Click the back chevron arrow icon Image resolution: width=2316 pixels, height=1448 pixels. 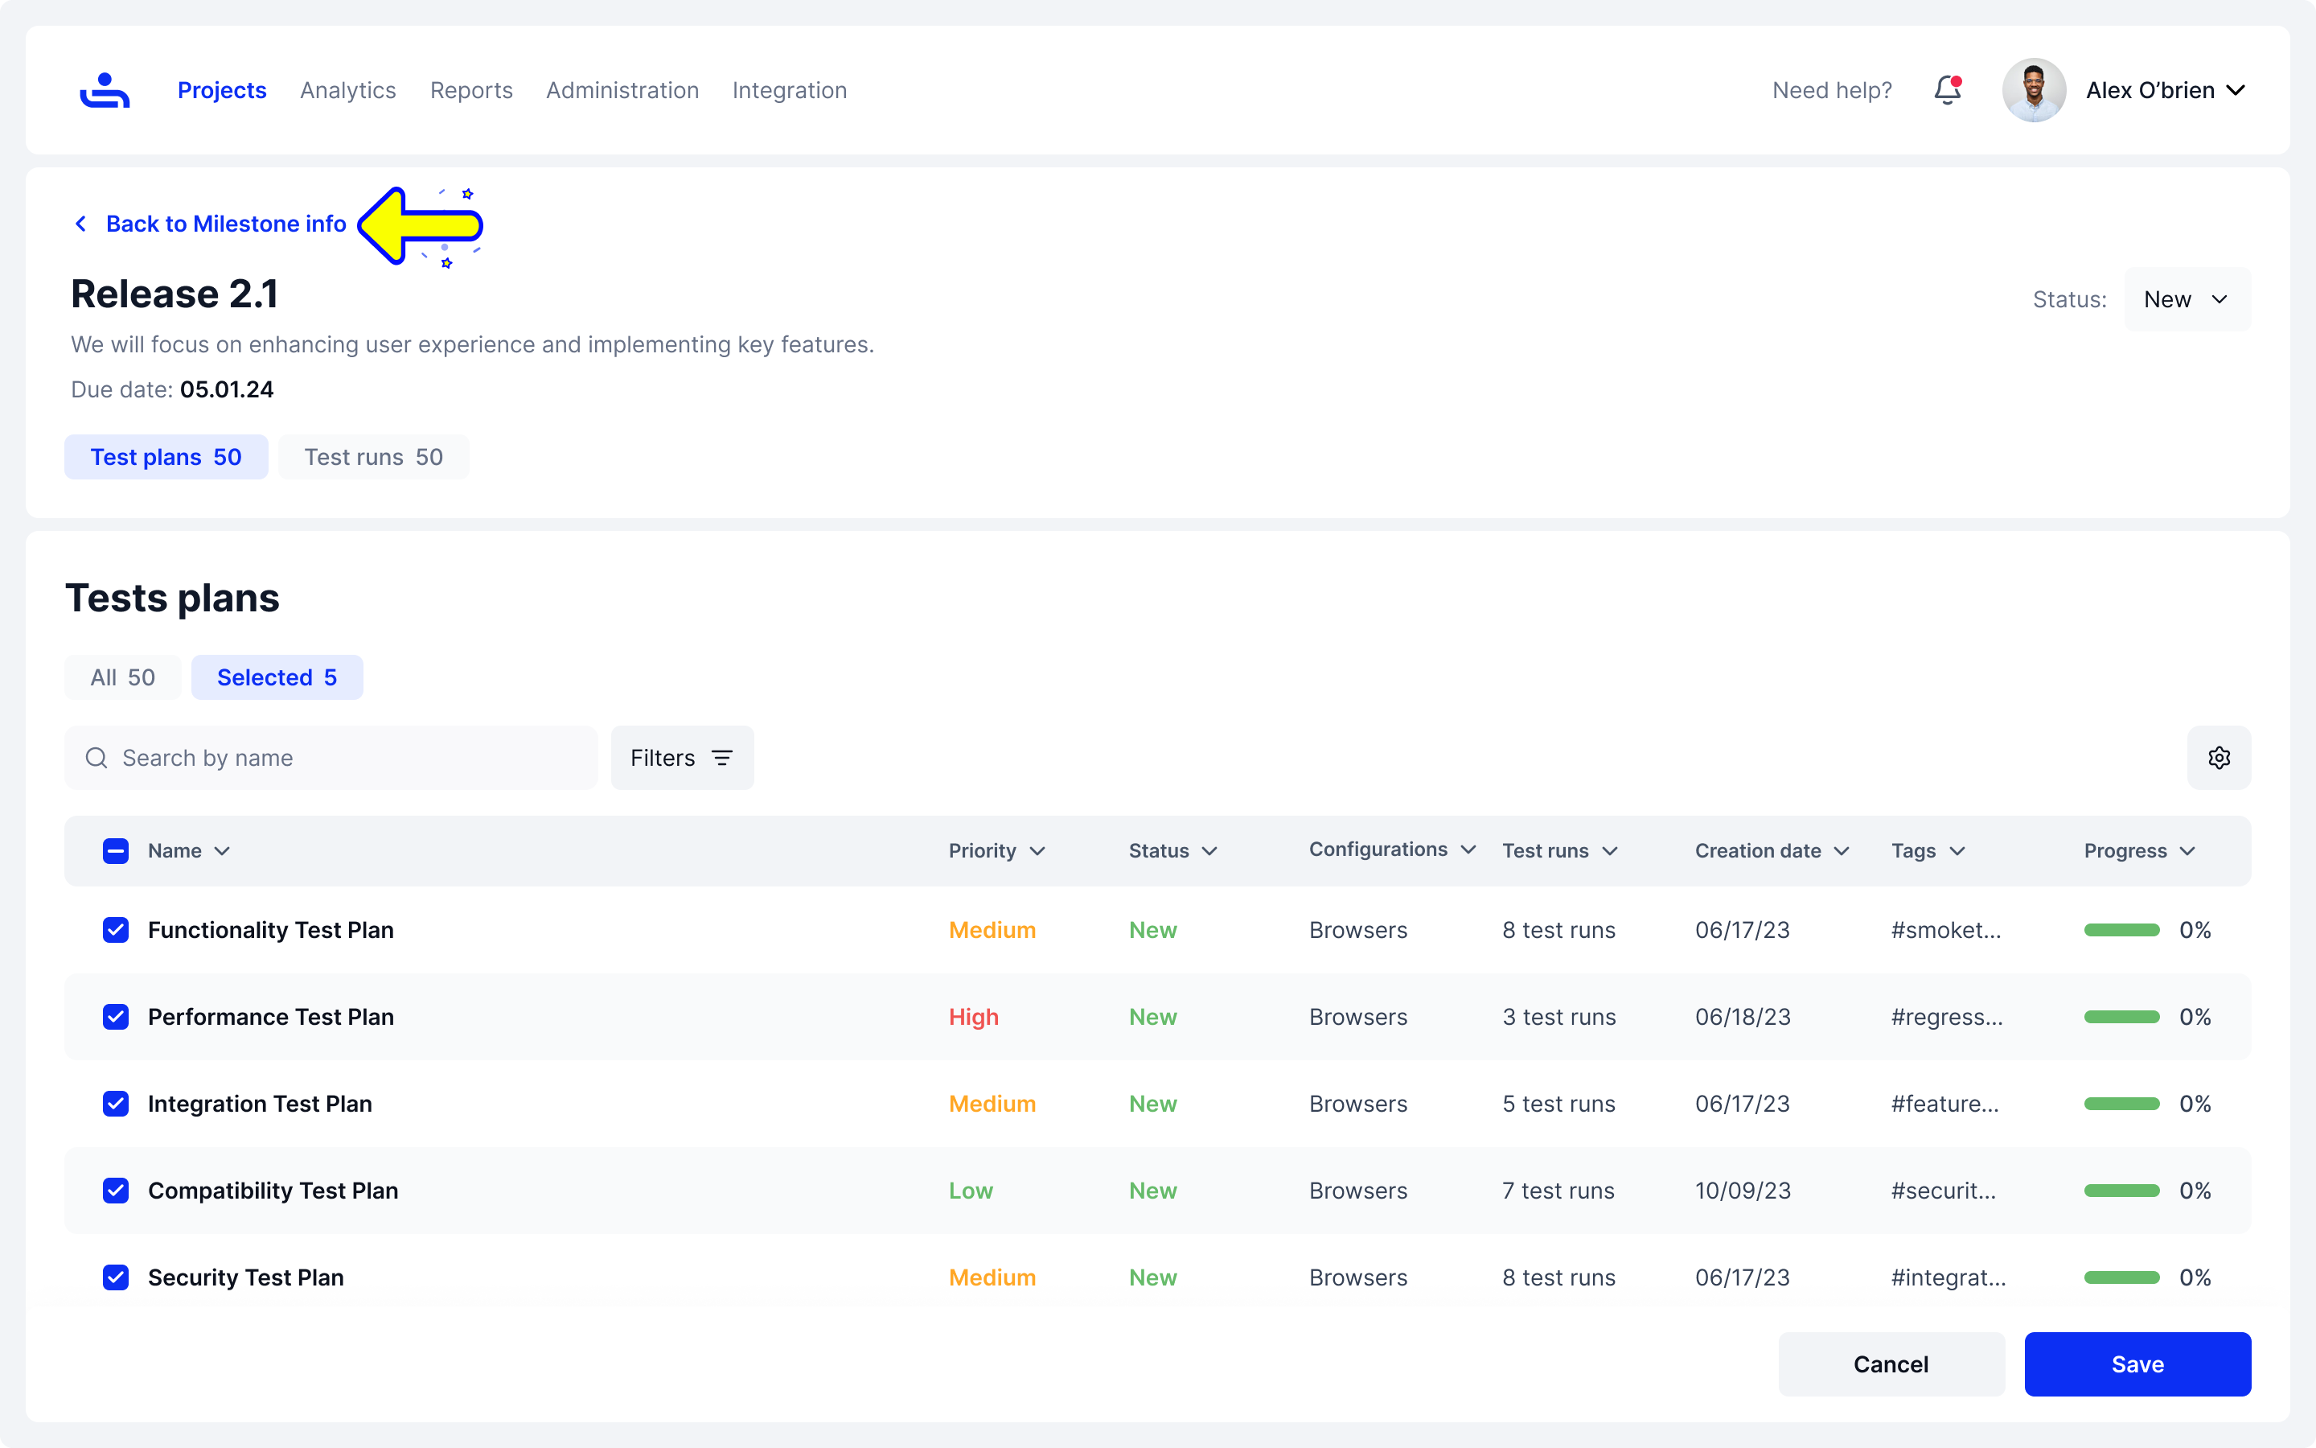pos(81,223)
